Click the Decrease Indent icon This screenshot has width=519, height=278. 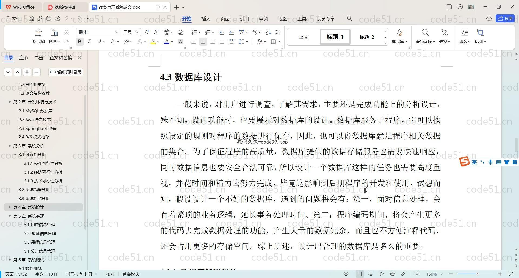[x=222, y=32]
